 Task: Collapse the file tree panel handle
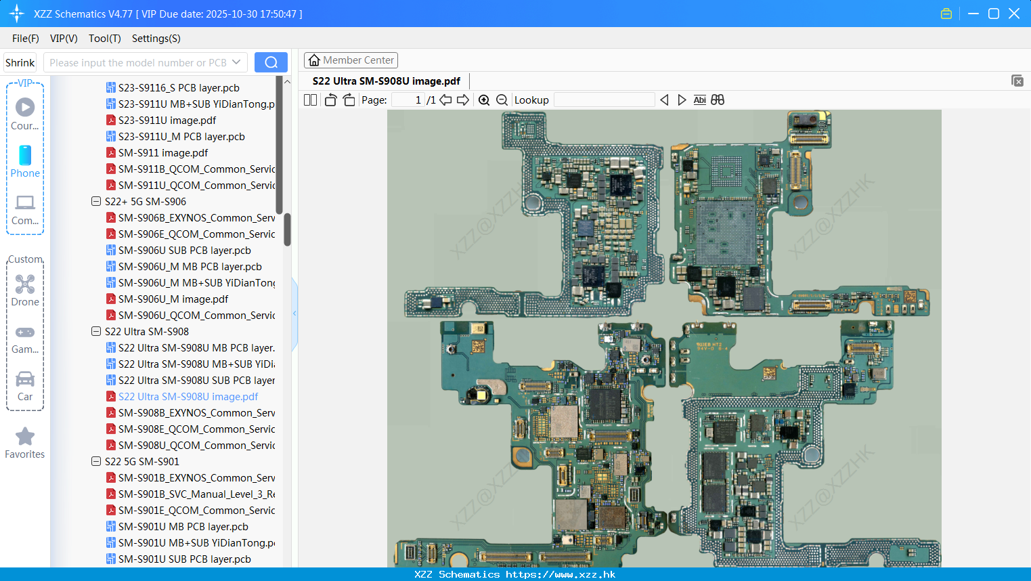(294, 314)
